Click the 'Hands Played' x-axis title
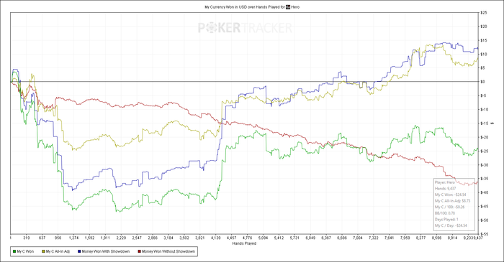 click(244, 243)
